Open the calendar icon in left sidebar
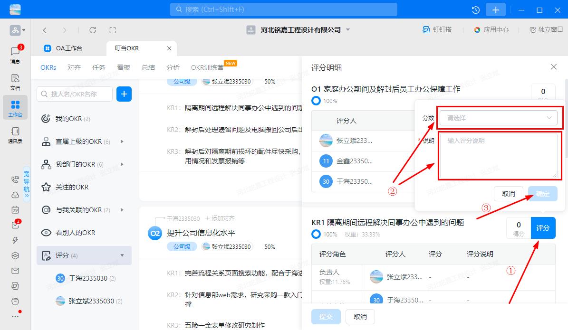Viewport: 568px width, 330px height. coord(15,210)
